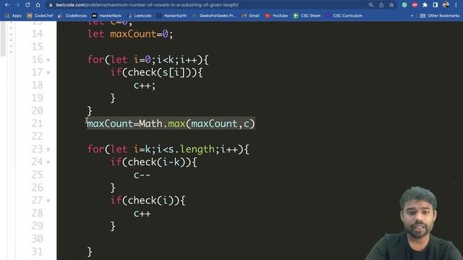Place cursor on maxCount=Math.max line

(x=171, y=123)
